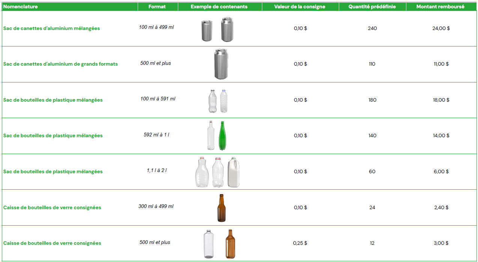
Task: Click the 0,25 $ deposit value
Action: [300, 243]
